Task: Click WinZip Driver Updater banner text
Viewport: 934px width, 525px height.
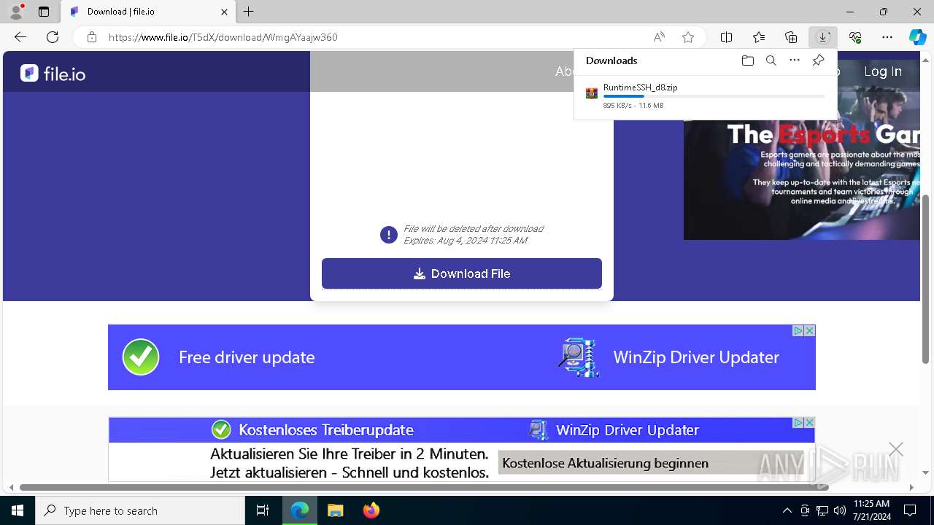Action: [696, 357]
